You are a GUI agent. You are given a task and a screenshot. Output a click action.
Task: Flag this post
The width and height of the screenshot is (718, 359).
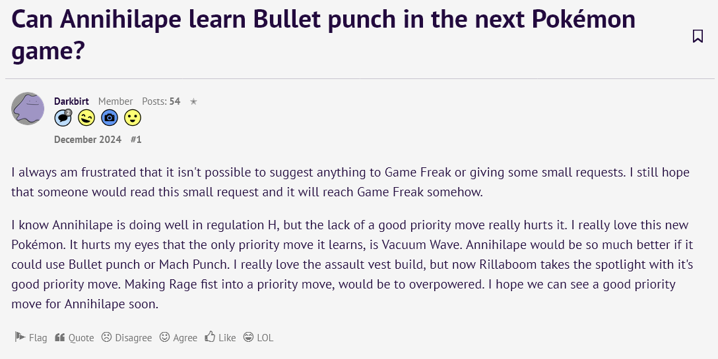[x=30, y=337]
